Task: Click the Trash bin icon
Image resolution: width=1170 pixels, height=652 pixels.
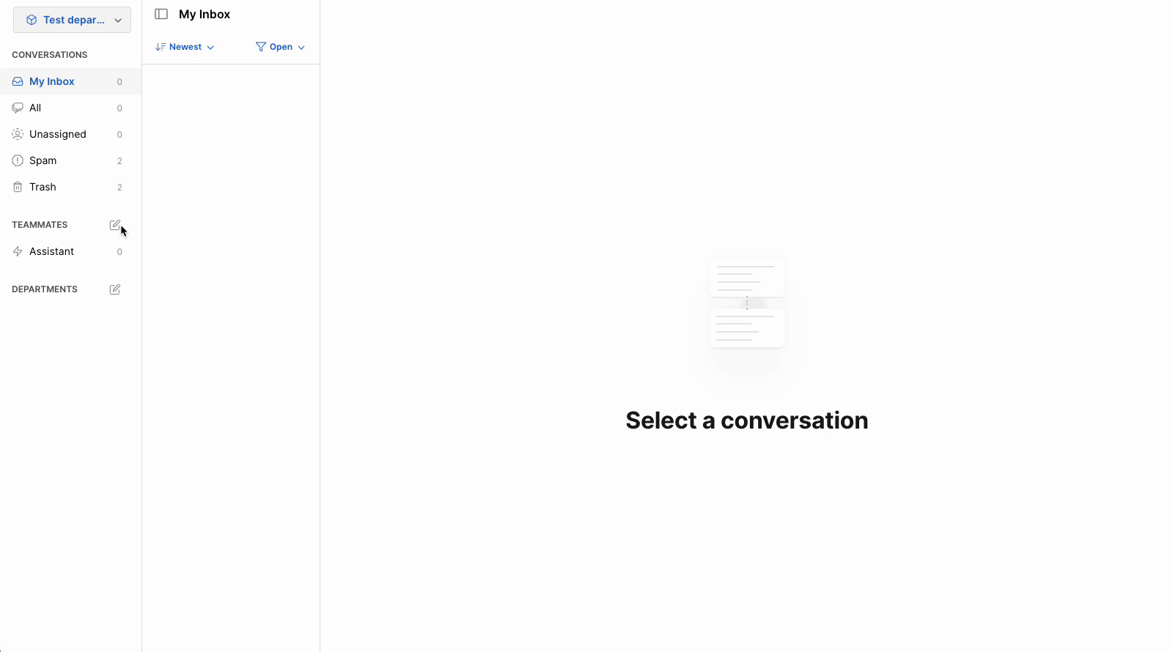Action: tap(18, 187)
